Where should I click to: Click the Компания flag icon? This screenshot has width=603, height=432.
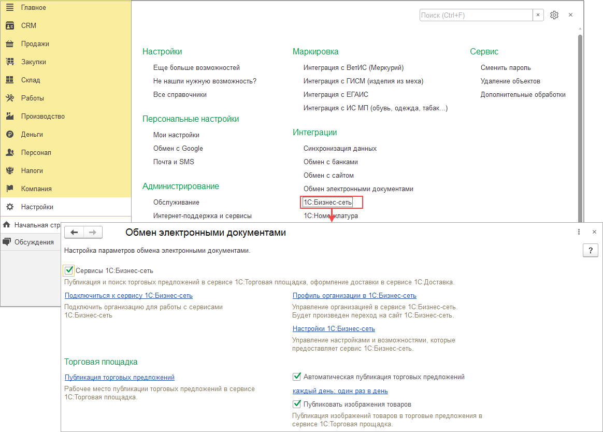(10, 189)
